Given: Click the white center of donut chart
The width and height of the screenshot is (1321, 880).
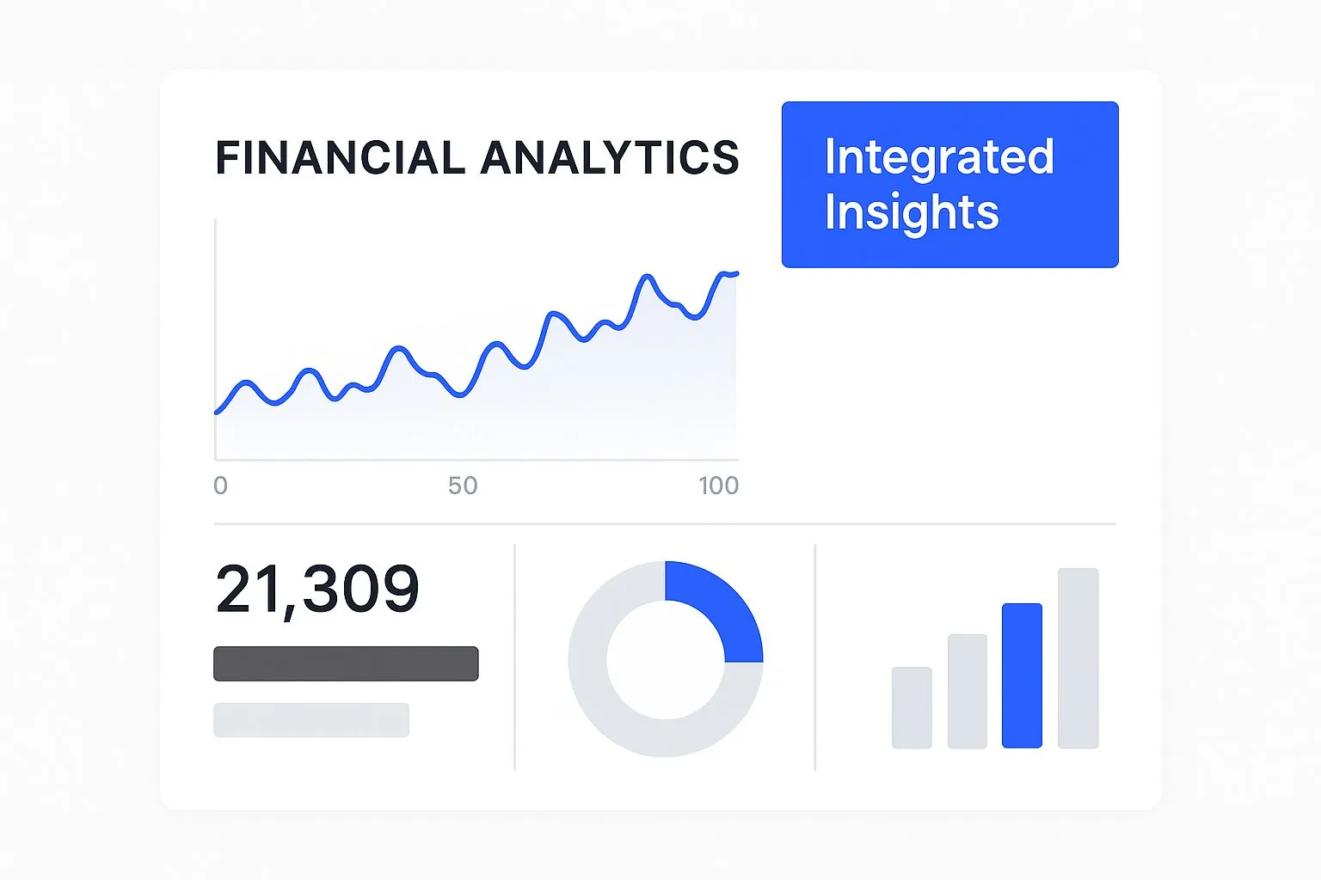Looking at the screenshot, I should pos(665,659).
